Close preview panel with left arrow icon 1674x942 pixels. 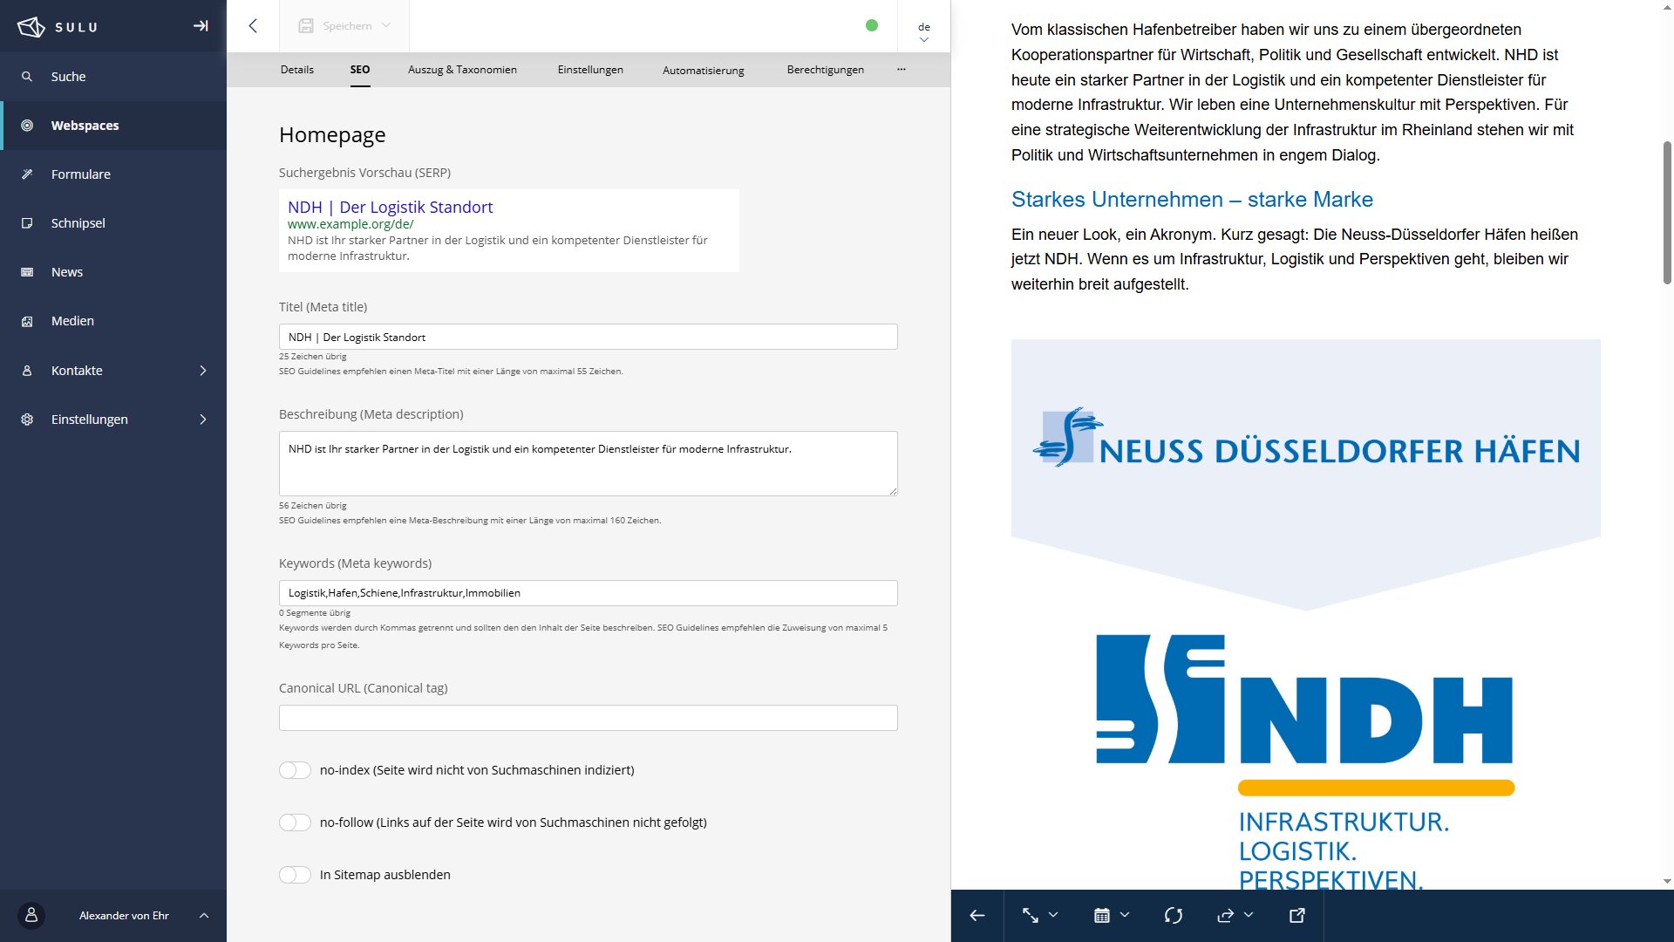point(977,915)
